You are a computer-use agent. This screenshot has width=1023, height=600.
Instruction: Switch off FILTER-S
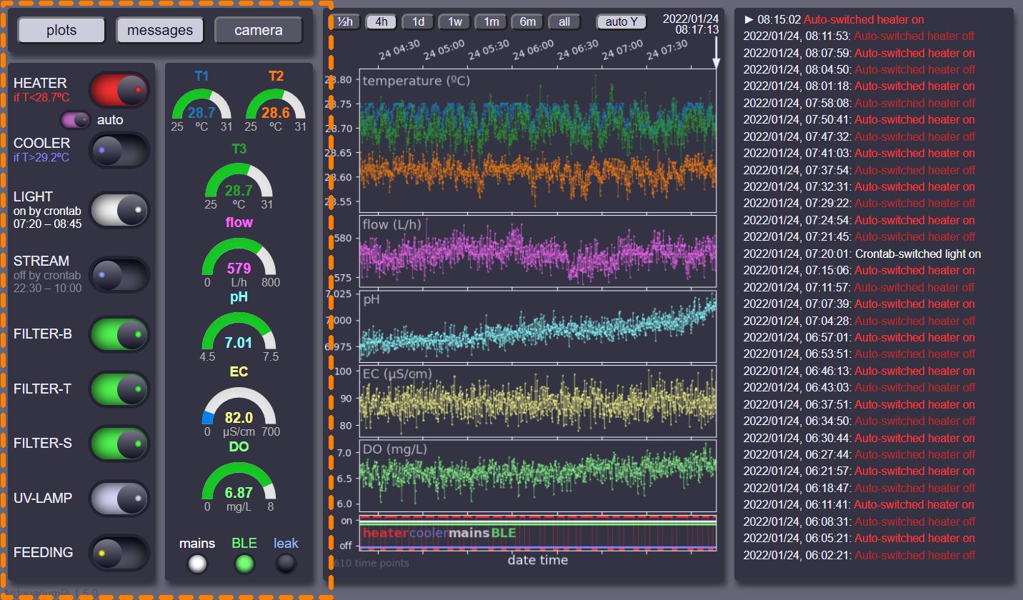[119, 444]
